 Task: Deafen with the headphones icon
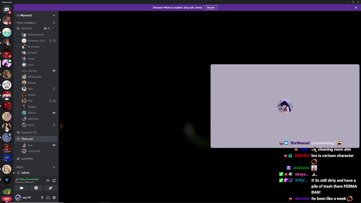coord(48,197)
